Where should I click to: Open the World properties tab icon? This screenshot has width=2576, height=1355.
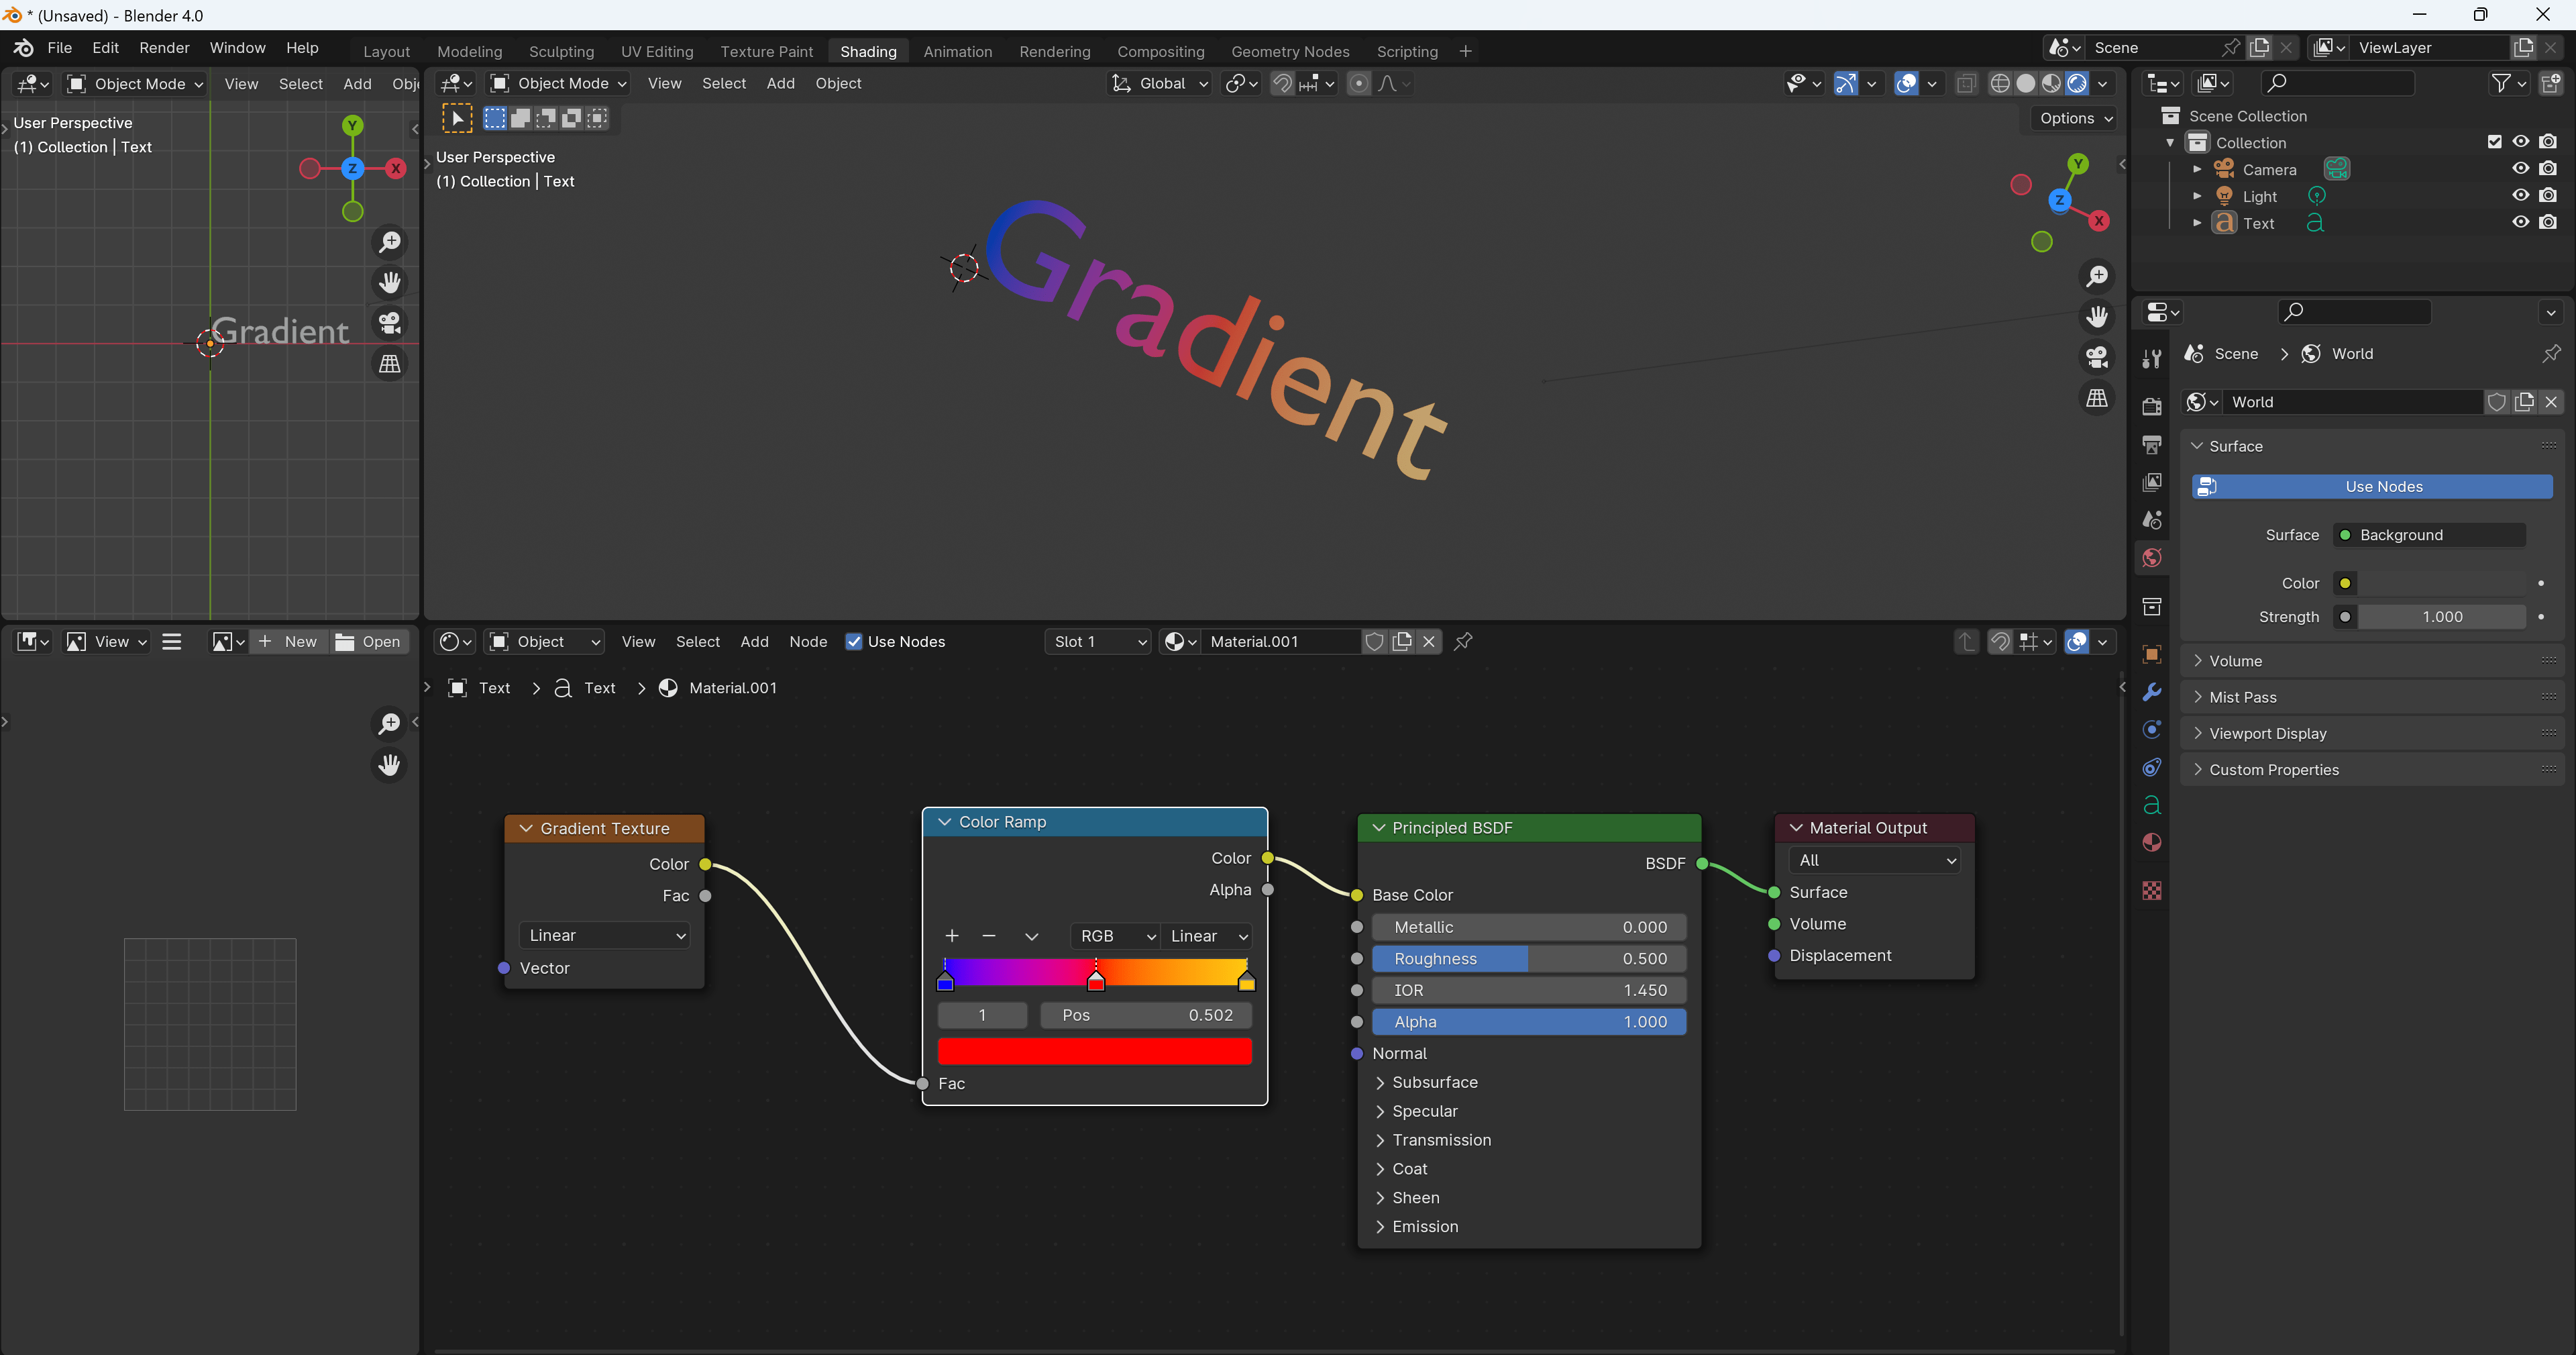pos(2152,558)
